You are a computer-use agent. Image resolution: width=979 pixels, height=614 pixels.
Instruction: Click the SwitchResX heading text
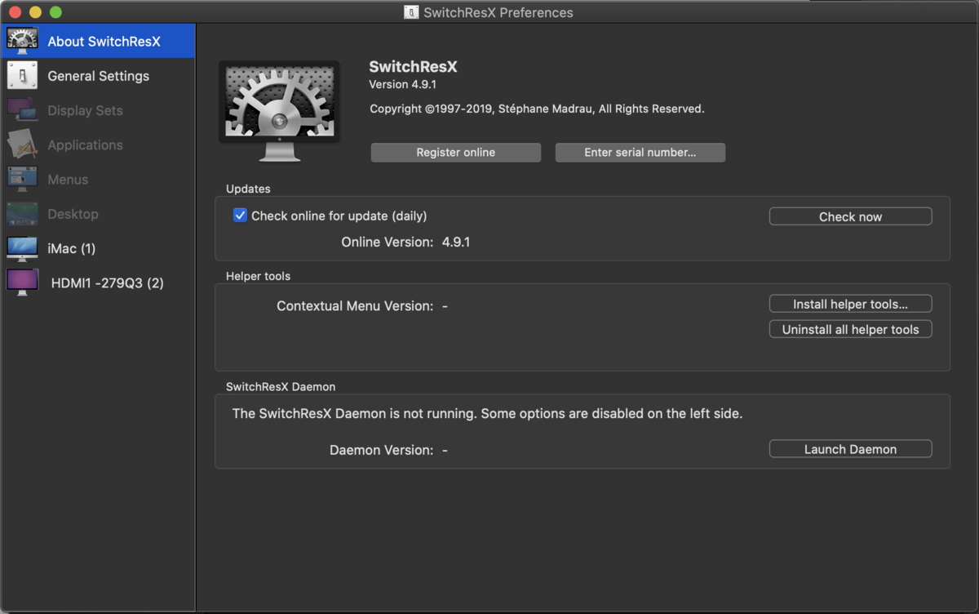coord(413,67)
